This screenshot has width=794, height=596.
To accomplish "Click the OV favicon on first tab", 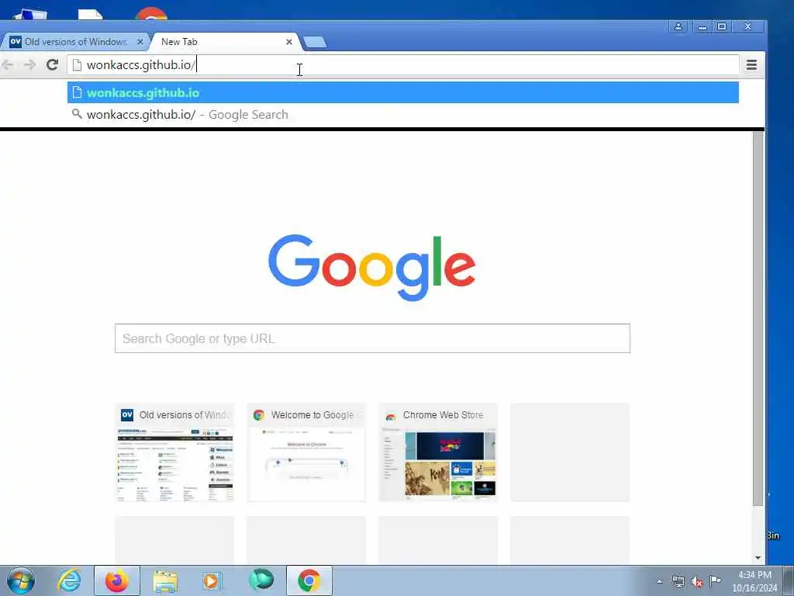I will pyautogui.click(x=16, y=42).
